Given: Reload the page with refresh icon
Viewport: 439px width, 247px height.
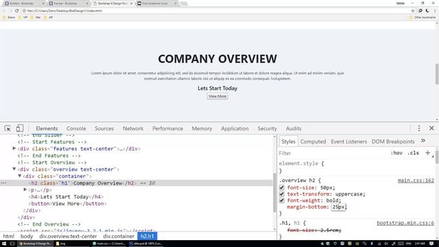Looking at the screenshot, I should [x=16, y=11].
